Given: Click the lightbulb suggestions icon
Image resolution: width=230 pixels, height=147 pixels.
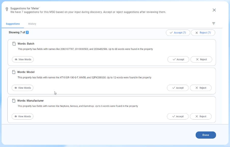Looking at the screenshot, I should (7, 9).
